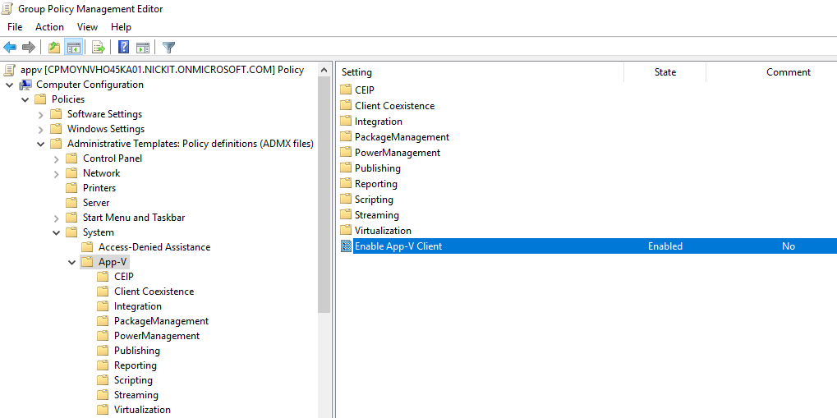Click Streaming folder icon in right pane
The height and width of the screenshot is (418, 837).
[346, 215]
